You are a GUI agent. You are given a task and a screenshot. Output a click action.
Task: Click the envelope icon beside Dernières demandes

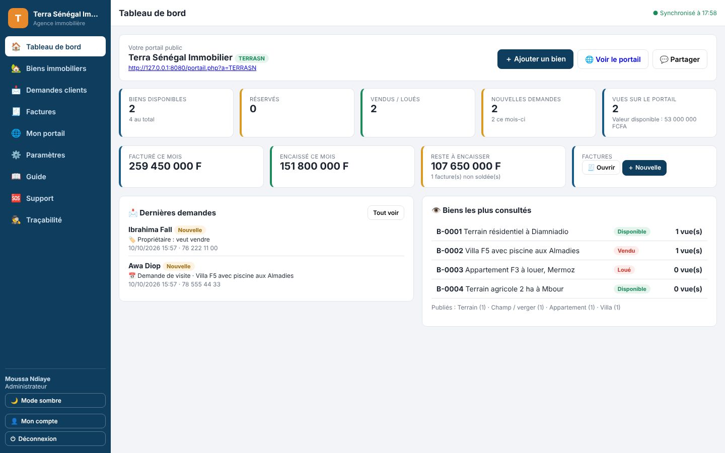click(133, 213)
